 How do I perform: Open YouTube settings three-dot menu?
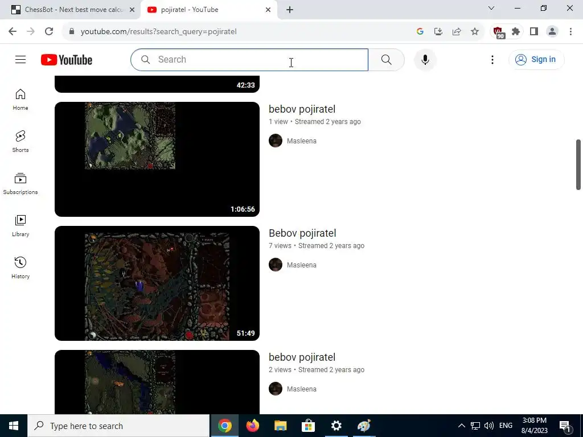pyautogui.click(x=492, y=59)
